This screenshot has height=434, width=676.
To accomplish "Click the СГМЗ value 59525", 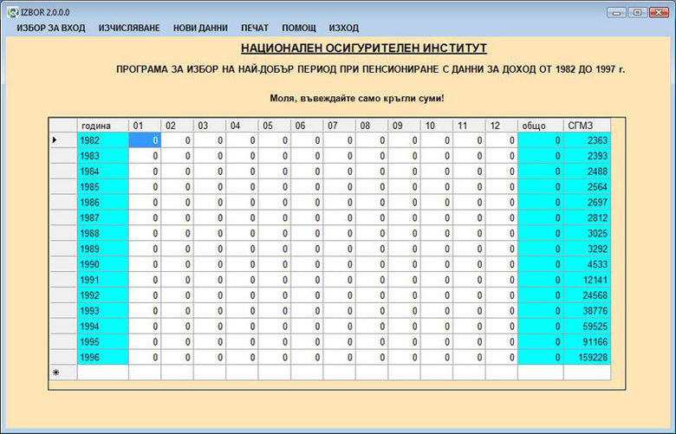I will (588, 327).
